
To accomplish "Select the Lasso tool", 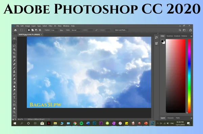I will point(14,46).
